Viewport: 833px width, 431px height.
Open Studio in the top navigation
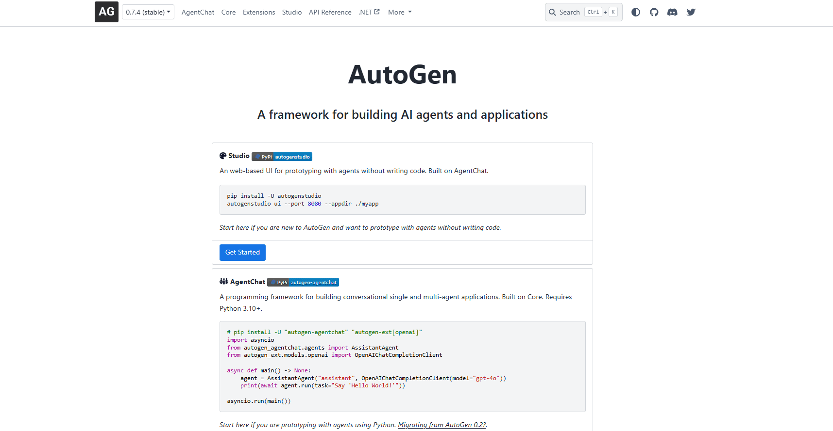[x=292, y=12]
